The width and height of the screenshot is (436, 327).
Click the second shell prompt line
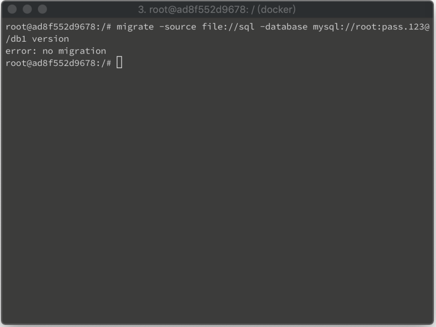pyautogui.click(x=58, y=63)
